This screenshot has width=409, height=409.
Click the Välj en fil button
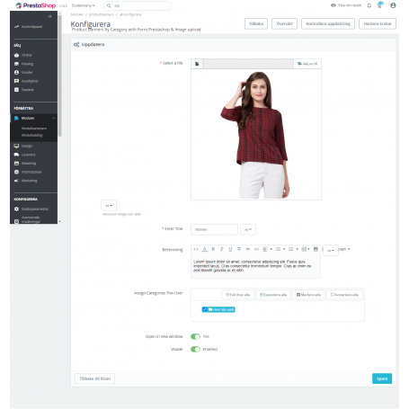(x=307, y=64)
